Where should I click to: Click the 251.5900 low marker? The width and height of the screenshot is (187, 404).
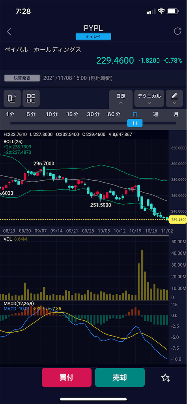(x=101, y=205)
